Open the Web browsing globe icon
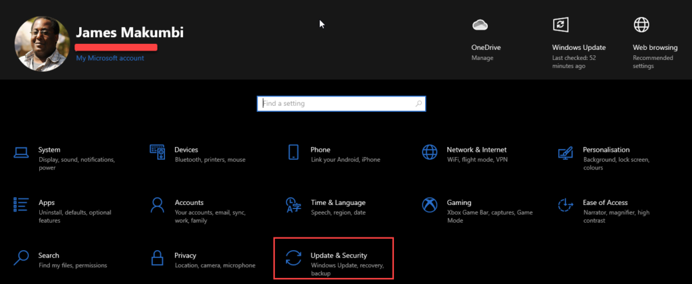Screen dimensions: 692x284 click(641, 25)
